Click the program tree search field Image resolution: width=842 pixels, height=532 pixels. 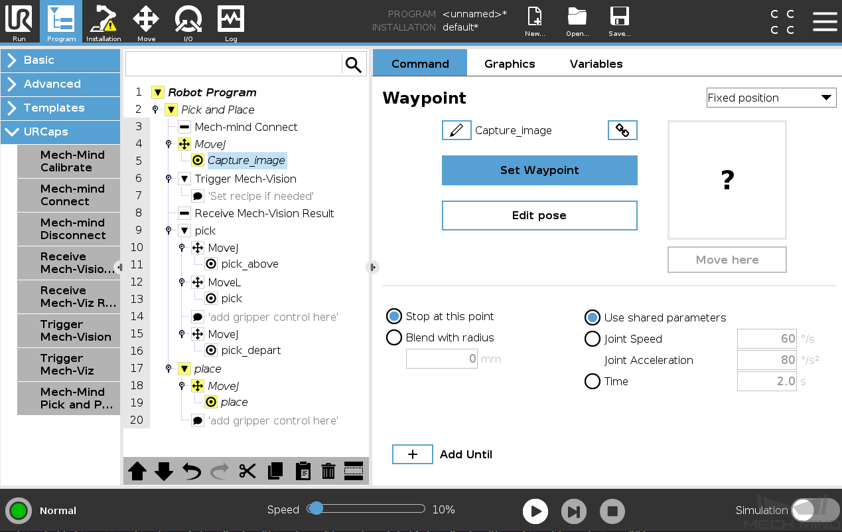234,64
